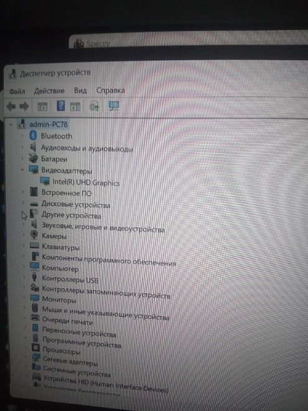Click the Очереди печати printer icon
Image resolution: width=308 pixels, height=411 pixels.
35,318
